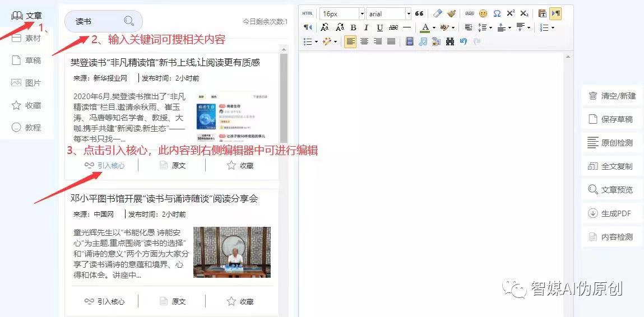Open the emoticon picker
Image resolution: width=644 pixels, height=317 pixels.
[x=483, y=13]
